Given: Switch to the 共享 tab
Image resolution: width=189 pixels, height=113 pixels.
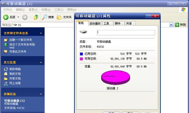Looking at the screenshot, I should point(130,23).
